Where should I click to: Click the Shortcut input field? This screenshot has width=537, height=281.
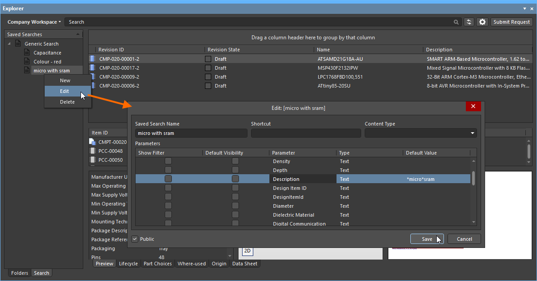click(306, 133)
